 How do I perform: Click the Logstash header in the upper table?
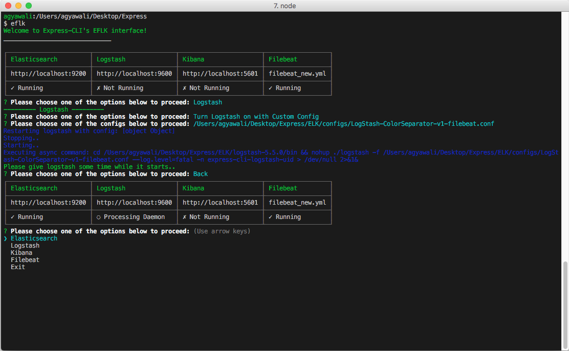tap(111, 59)
